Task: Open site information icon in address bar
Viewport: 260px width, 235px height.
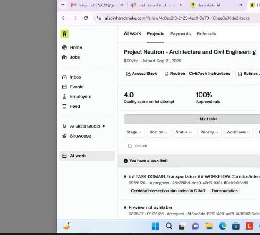Action: click(x=98, y=18)
